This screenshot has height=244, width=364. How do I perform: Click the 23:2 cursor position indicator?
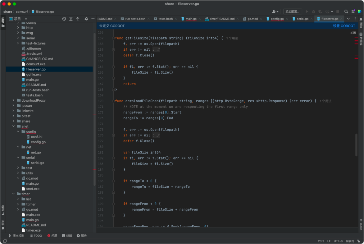click(x=321, y=241)
